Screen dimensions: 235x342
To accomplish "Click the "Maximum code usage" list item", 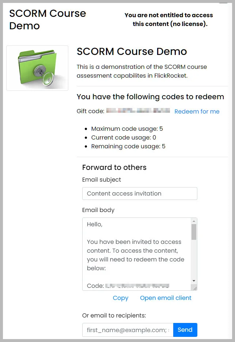I will [127, 129].
